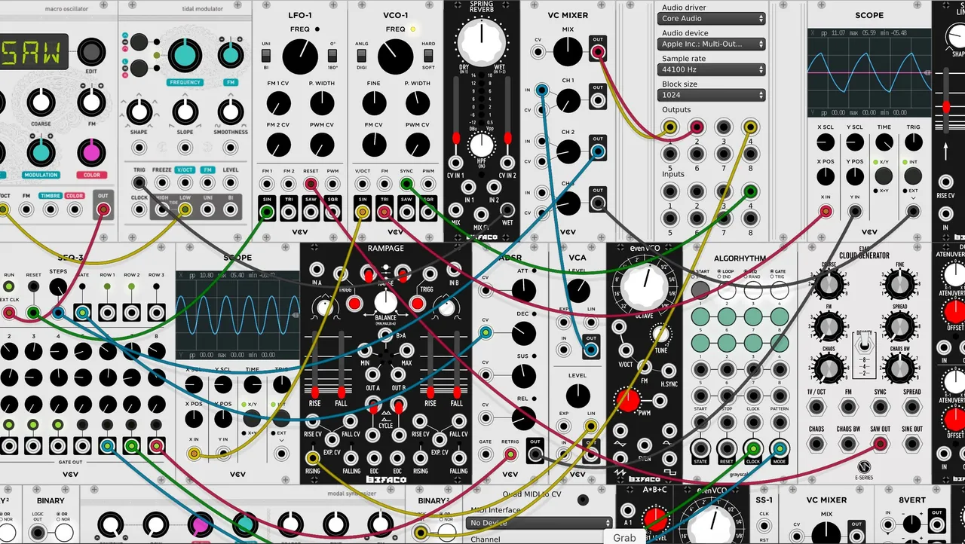
Task: Toggle the top-right Scope INT/EXT trigger button
Action: click(x=912, y=176)
